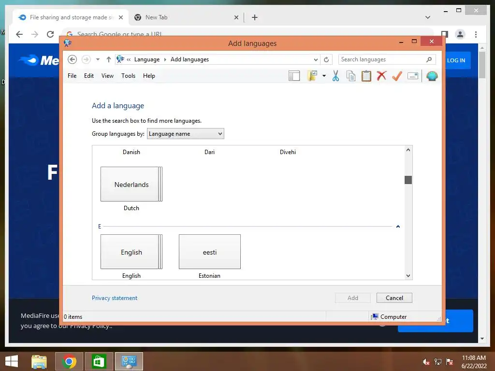Image resolution: width=495 pixels, height=371 pixels.
Task: Open Chrome tab search chevron
Action: [428, 17]
